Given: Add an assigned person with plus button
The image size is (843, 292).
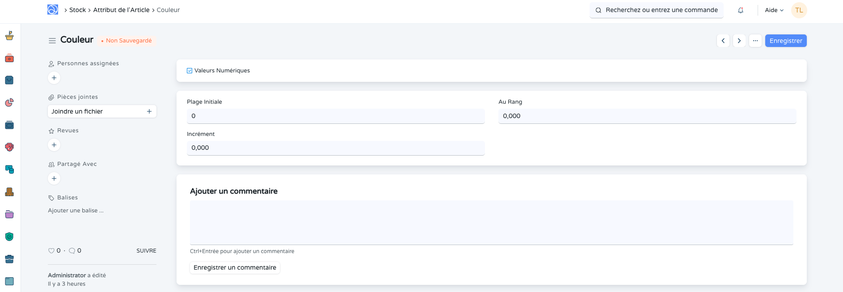Looking at the screenshot, I should coord(54,78).
